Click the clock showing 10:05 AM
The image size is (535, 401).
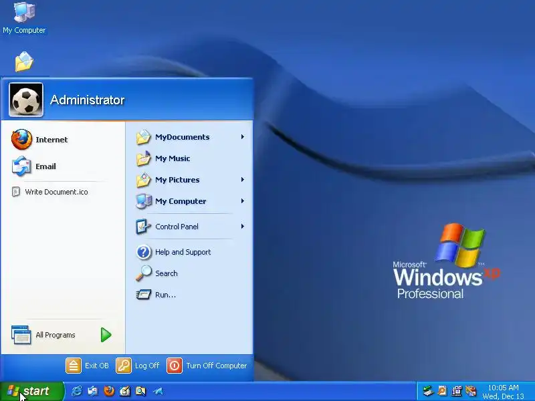click(x=504, y=388)
